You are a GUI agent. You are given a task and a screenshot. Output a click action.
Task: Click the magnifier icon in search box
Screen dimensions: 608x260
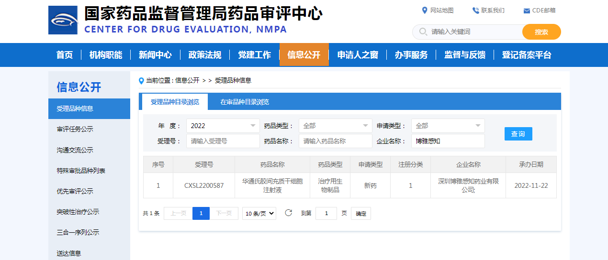click(x=423, y=32)
